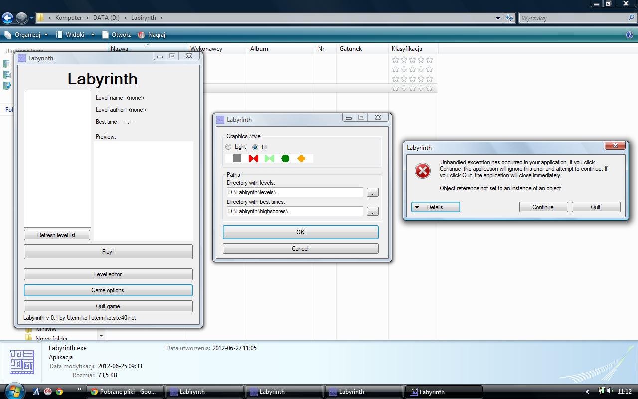638x399 pixels.
Task: Click the Back arrow in Explorer
Action: point(7,18)
